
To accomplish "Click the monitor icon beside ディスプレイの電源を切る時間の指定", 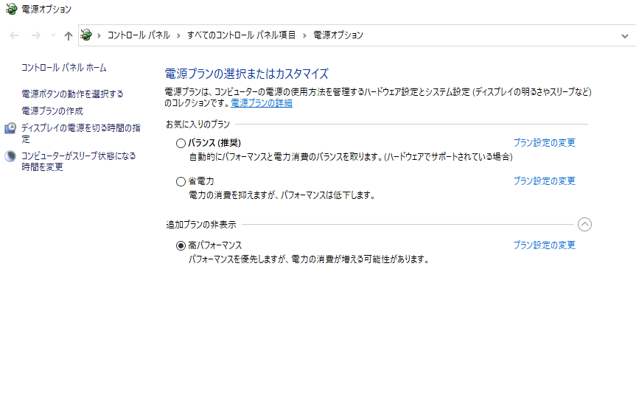I will click(10, 129).
